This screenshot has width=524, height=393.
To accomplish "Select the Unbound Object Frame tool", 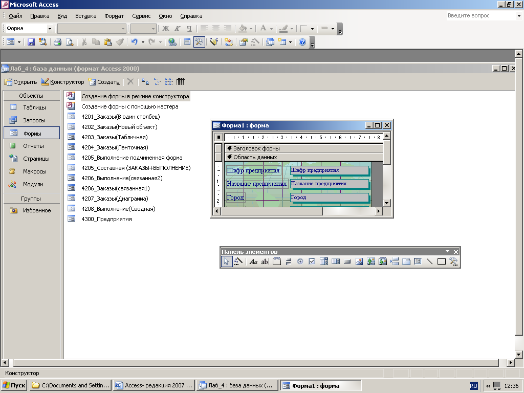I will point(371,261).
